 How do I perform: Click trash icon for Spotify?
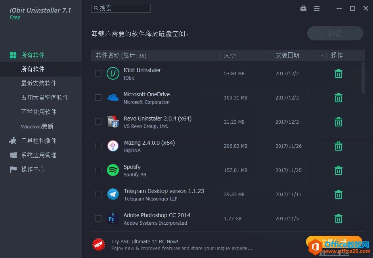[x=338, y=170]
